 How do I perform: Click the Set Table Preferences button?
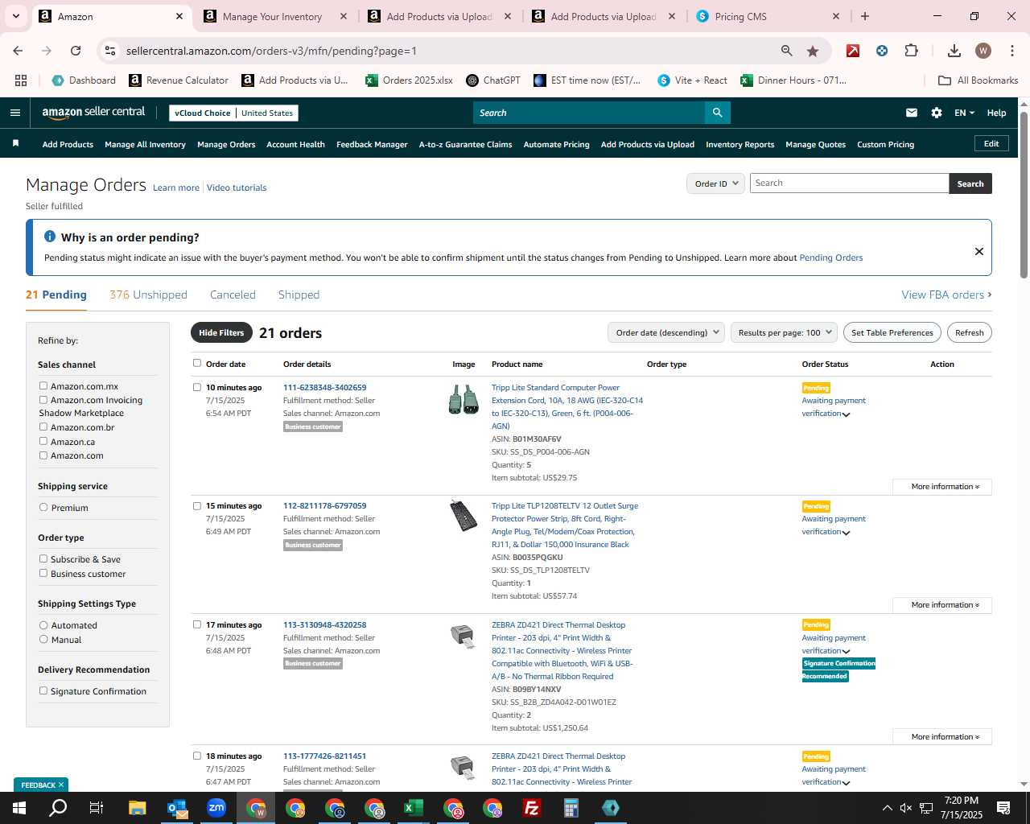(892, 332)
